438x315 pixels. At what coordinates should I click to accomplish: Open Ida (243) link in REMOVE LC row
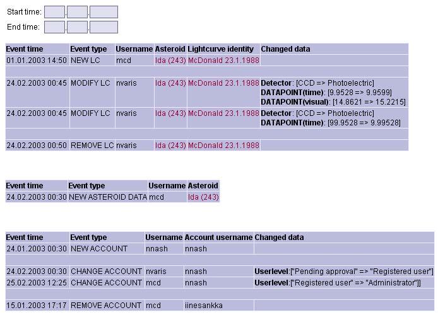coord(170,146)
